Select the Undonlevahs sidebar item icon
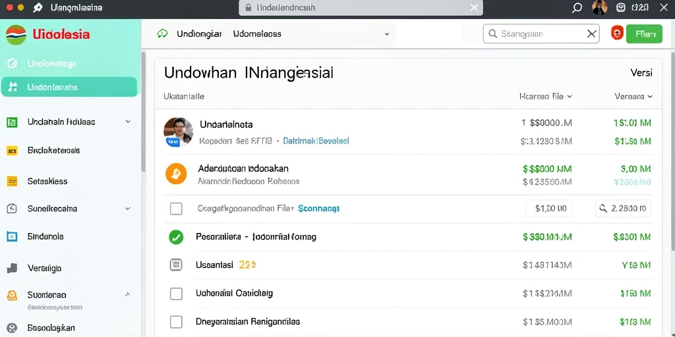 [13, 88]
